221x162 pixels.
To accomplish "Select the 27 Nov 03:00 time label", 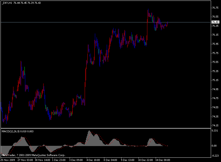I will point(26,159).
